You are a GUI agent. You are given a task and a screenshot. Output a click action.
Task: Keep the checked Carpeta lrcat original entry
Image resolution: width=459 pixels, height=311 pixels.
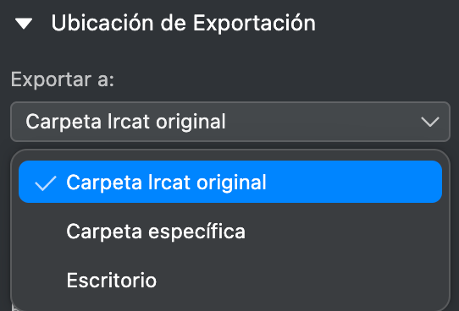230,182
